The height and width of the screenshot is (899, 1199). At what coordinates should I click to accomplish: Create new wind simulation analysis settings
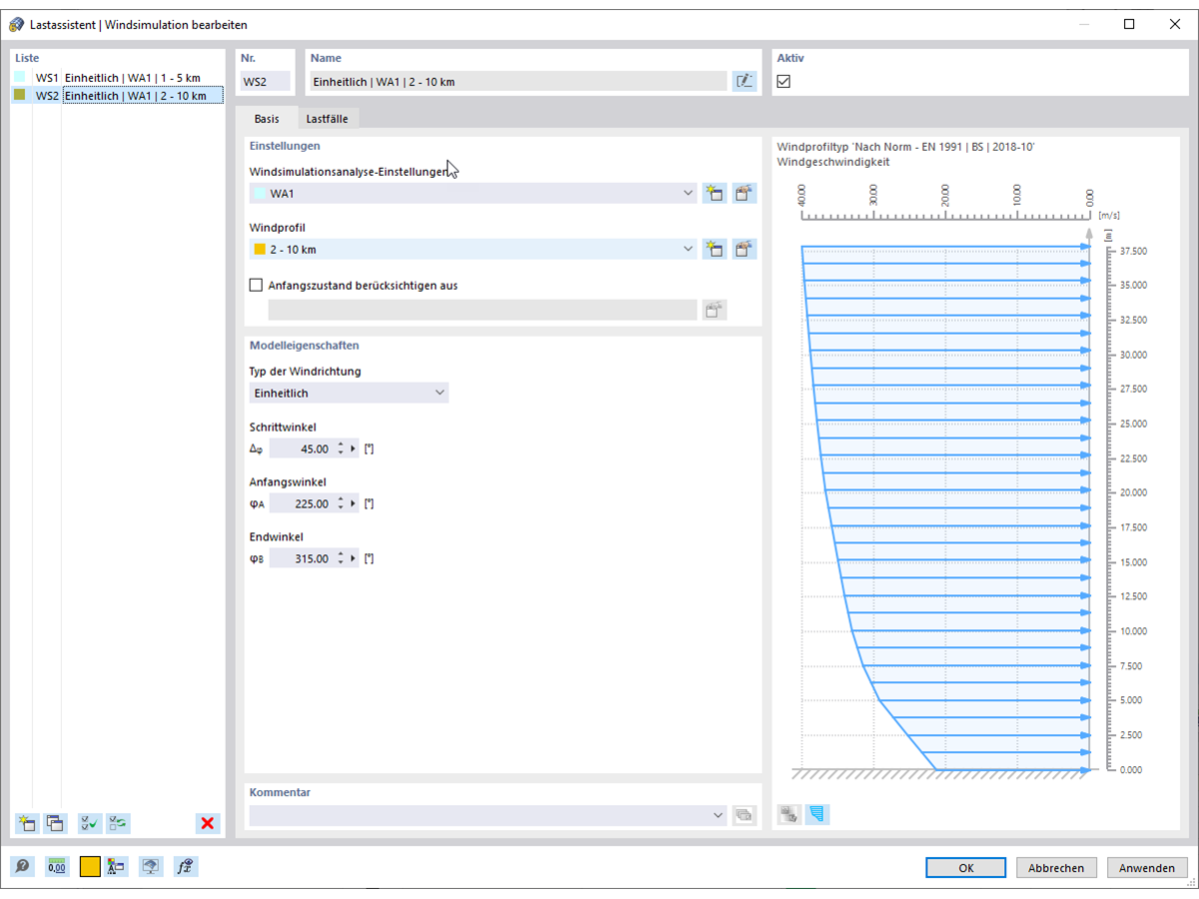[714, 194]
